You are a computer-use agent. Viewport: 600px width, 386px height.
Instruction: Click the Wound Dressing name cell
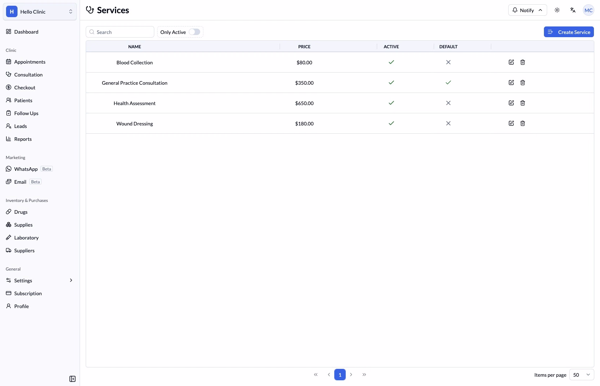tap(135, 124)
